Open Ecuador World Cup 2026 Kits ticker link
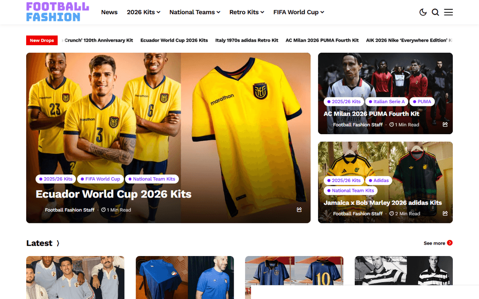The height and width of the screenshot is (299, 479). point(174,40)
